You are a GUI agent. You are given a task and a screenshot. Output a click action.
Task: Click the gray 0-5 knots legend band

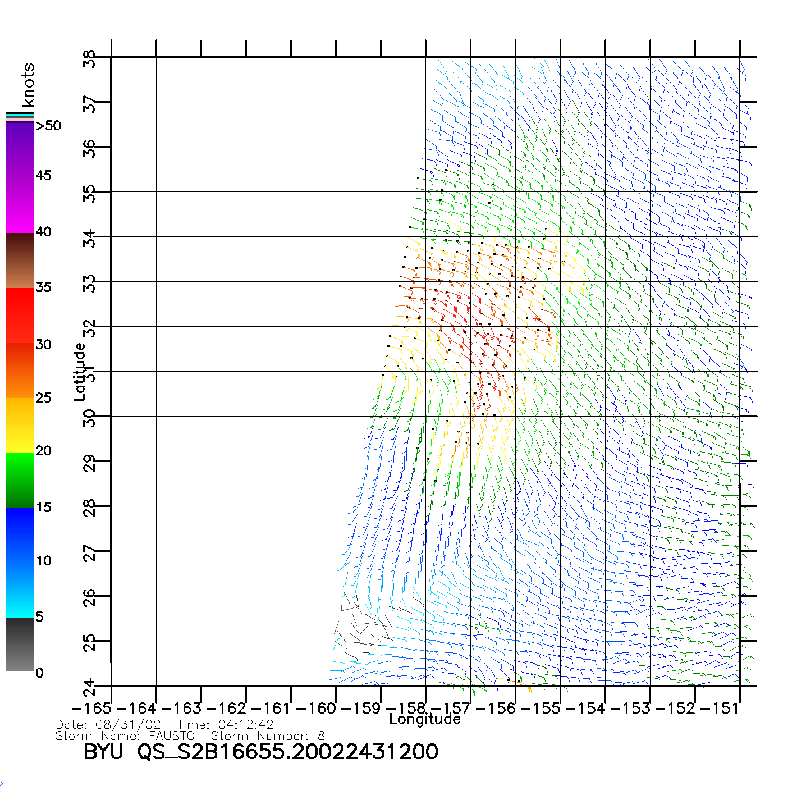click(19, 645)
